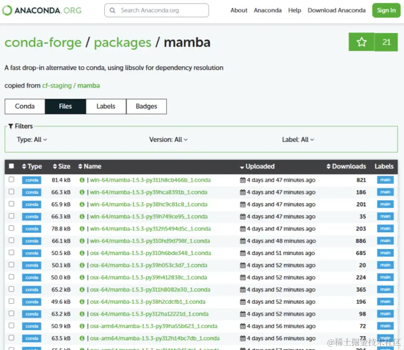Click the Sign In button

(386, 10)
